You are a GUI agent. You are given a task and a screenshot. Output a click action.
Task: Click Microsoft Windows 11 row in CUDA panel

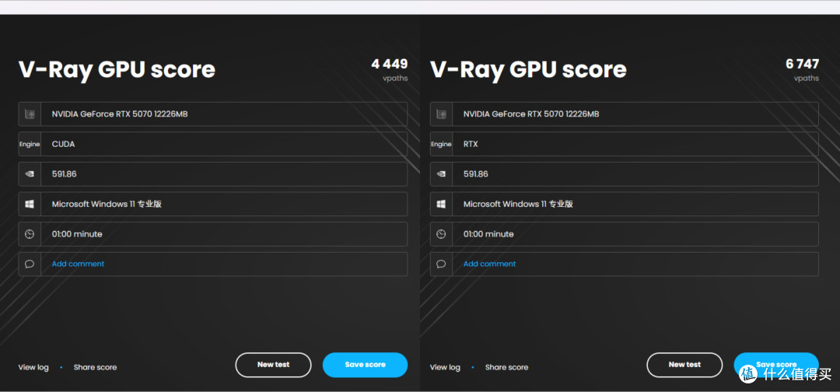click(212, 204)
